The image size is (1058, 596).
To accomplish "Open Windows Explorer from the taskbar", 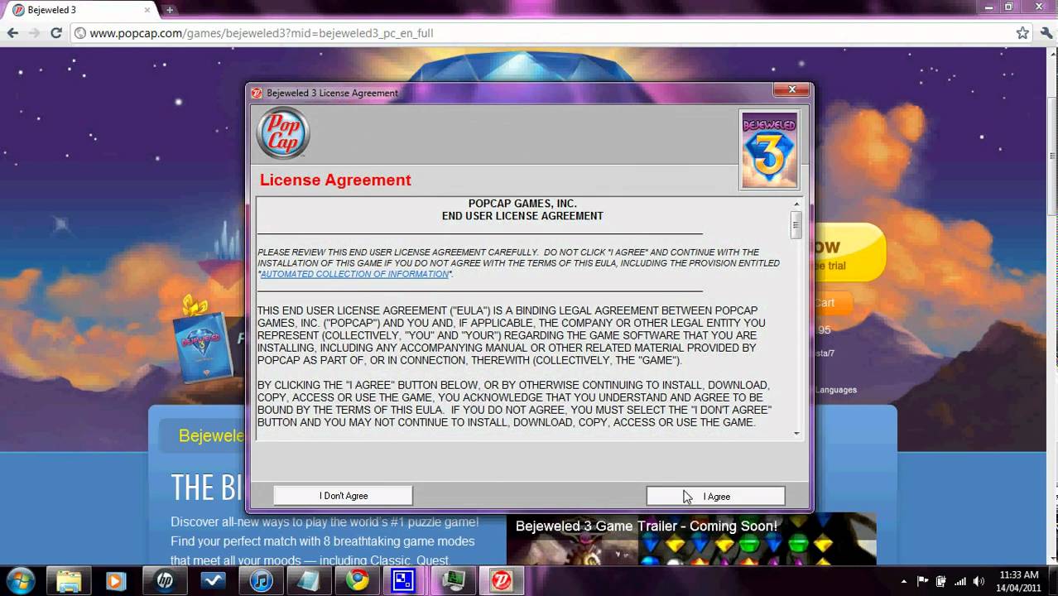I will point(68,581).
